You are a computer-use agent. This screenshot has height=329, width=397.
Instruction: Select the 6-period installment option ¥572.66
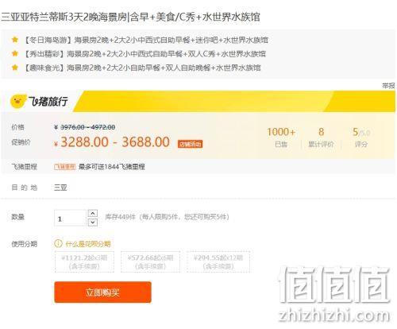click(150, 261)
